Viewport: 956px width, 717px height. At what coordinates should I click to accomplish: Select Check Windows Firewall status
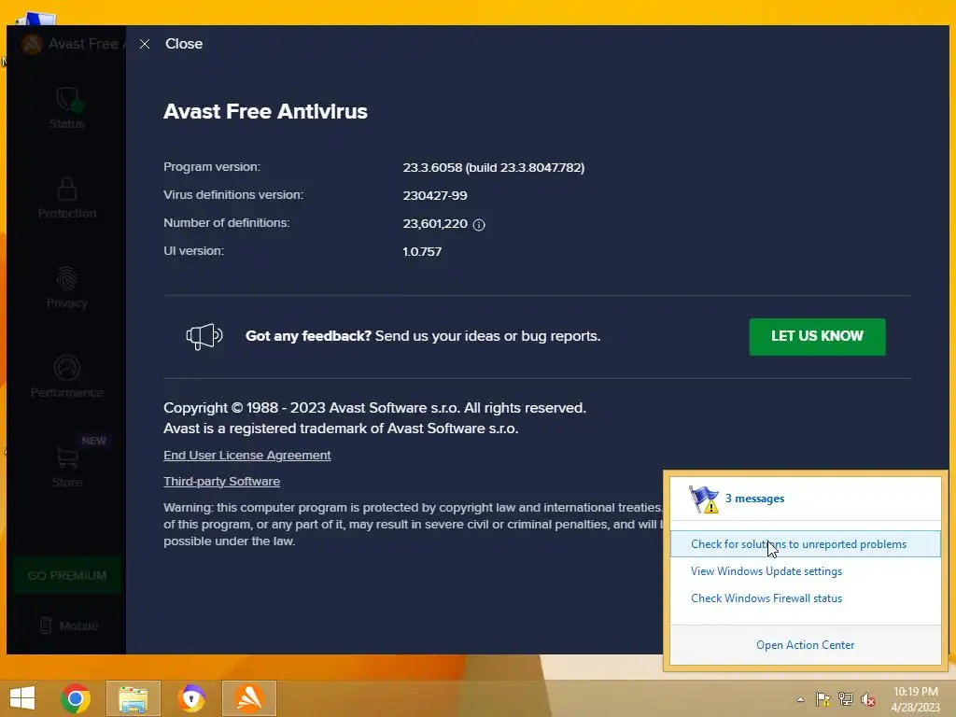click(x=766, y=598)
